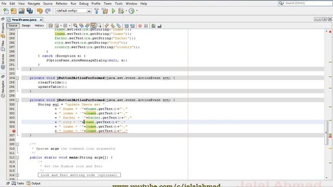Viewport: 333px width, 187px height.
Task: Click the Redo toolbar icon
Action: coord(48,11)
